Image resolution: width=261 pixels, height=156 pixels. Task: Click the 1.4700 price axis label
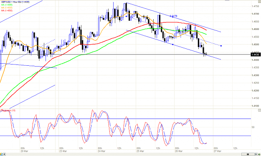click(x=255, y=14)
